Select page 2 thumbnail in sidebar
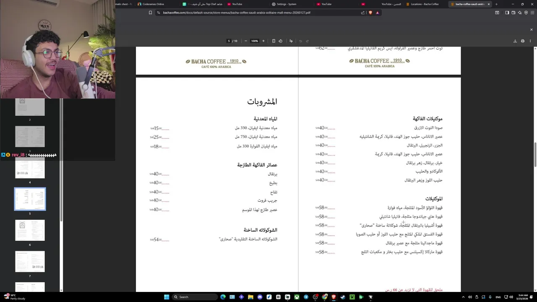 (30, 107)
